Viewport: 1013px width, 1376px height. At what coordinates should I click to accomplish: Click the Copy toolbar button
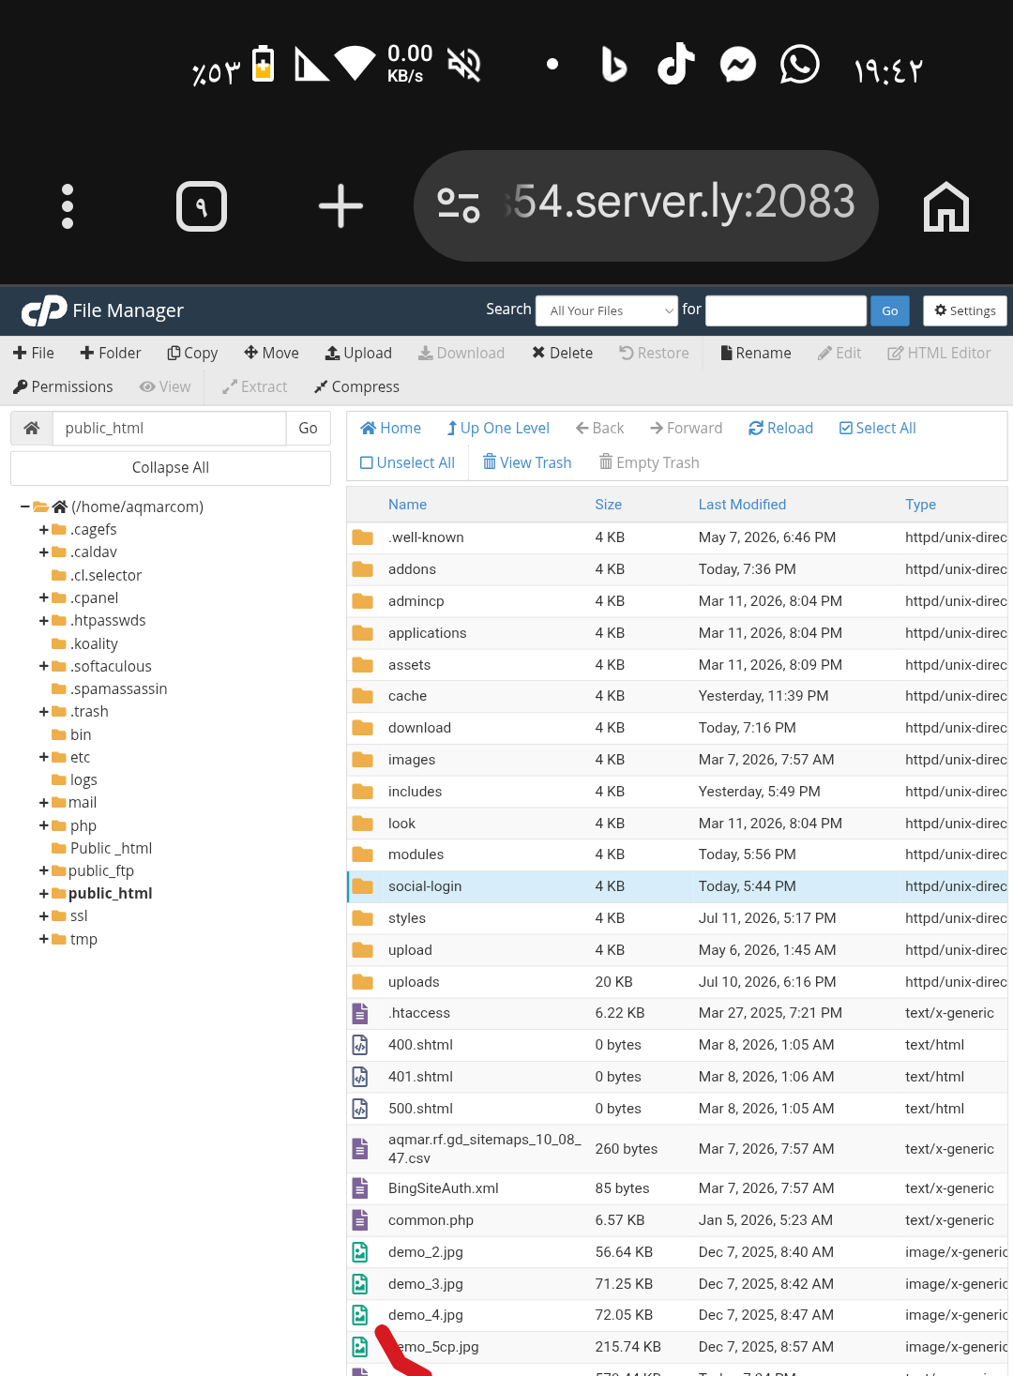(192, 353)
